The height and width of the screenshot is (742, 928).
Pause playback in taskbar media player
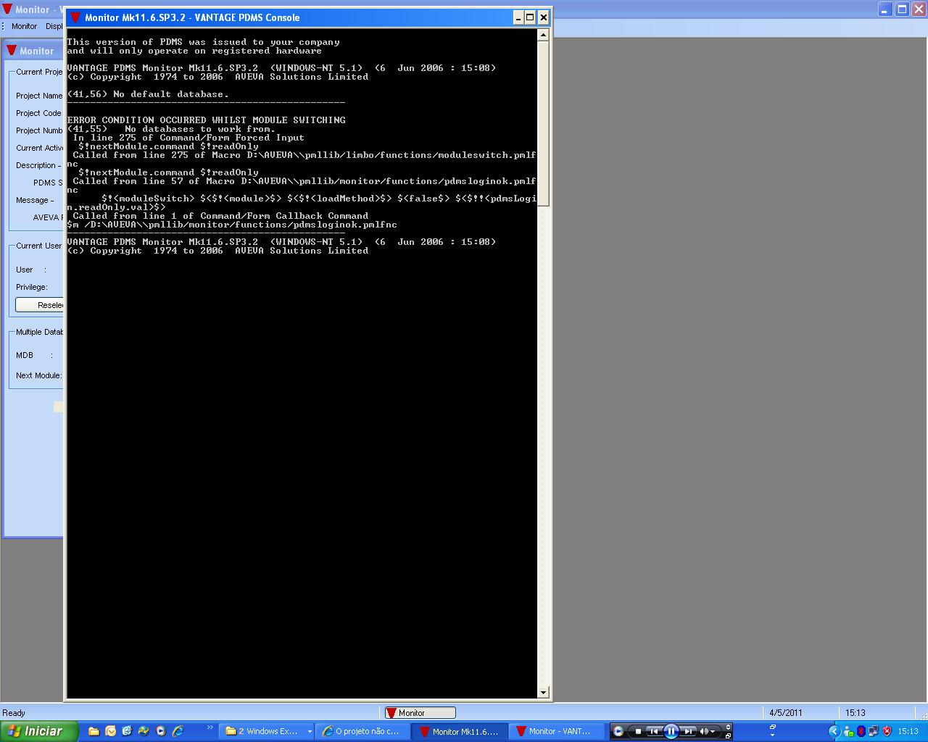tap(671, 731)
